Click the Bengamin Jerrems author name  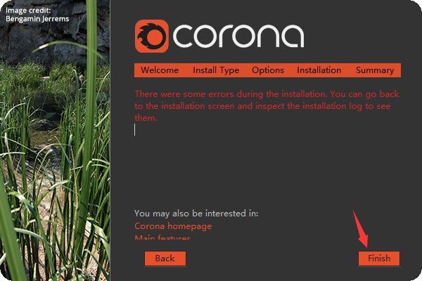click(37, 19)
